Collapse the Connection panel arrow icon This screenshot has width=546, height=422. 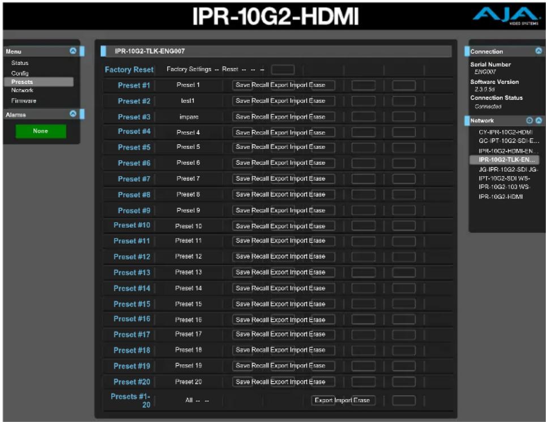pos(538,51)
